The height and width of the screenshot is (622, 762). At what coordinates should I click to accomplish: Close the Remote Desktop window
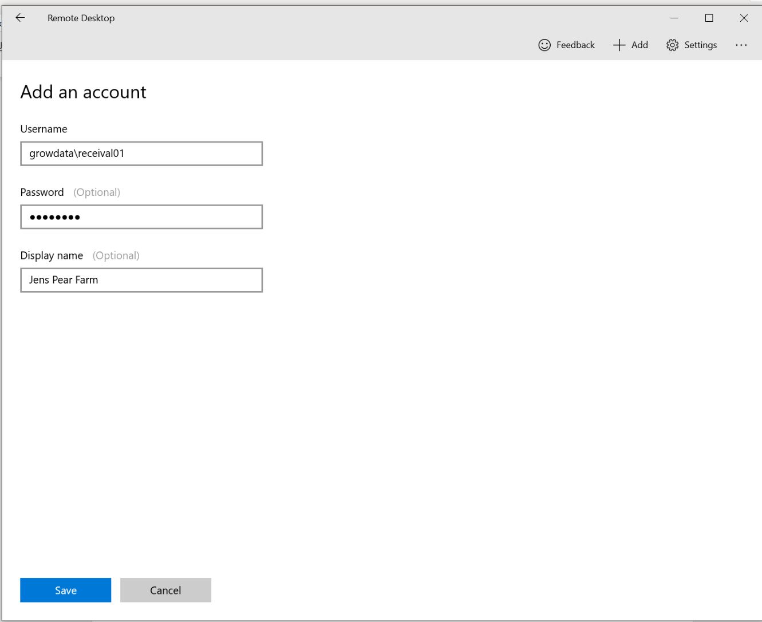click(744, 18)
